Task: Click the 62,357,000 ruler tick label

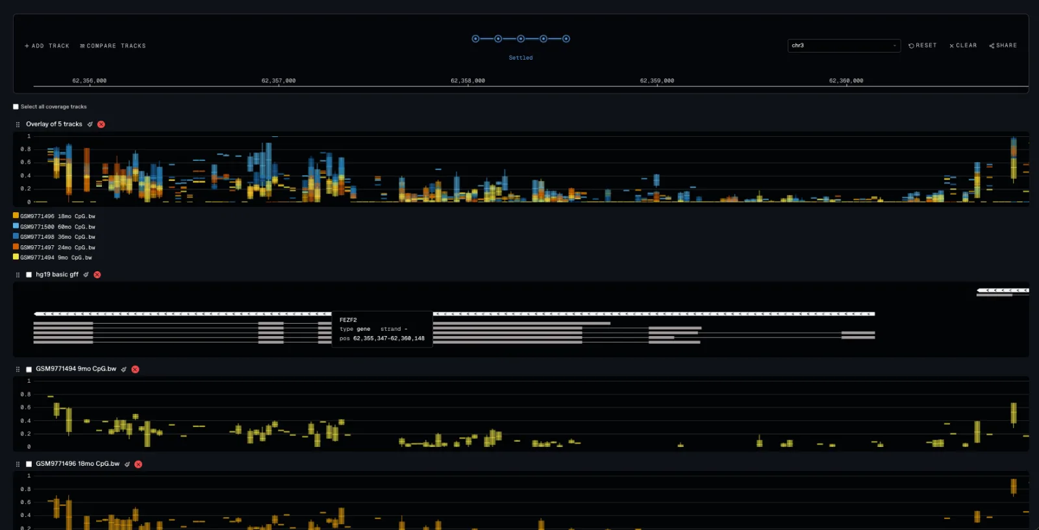Action: point(279,81)
